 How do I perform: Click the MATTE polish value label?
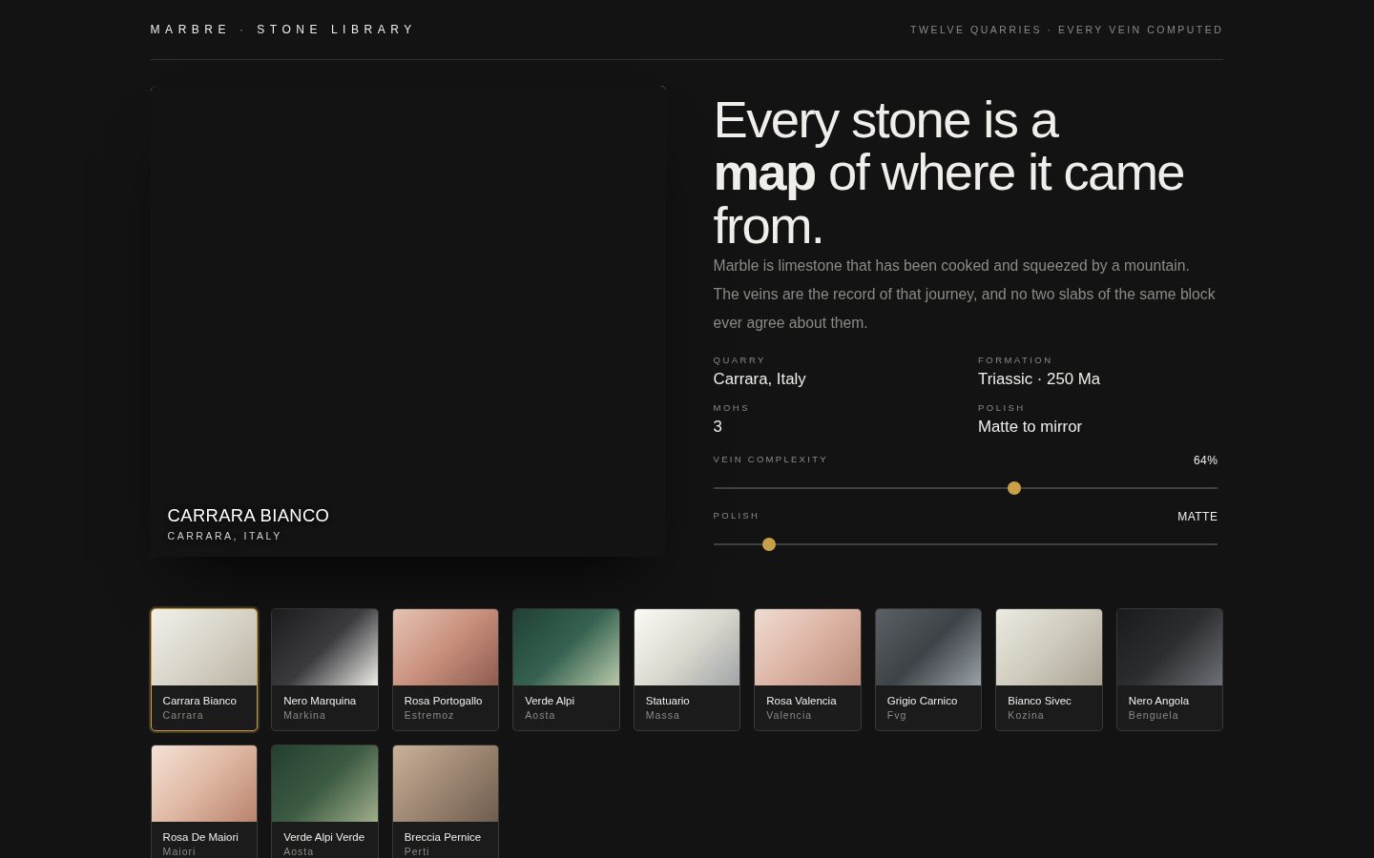tap(1197, 517)
